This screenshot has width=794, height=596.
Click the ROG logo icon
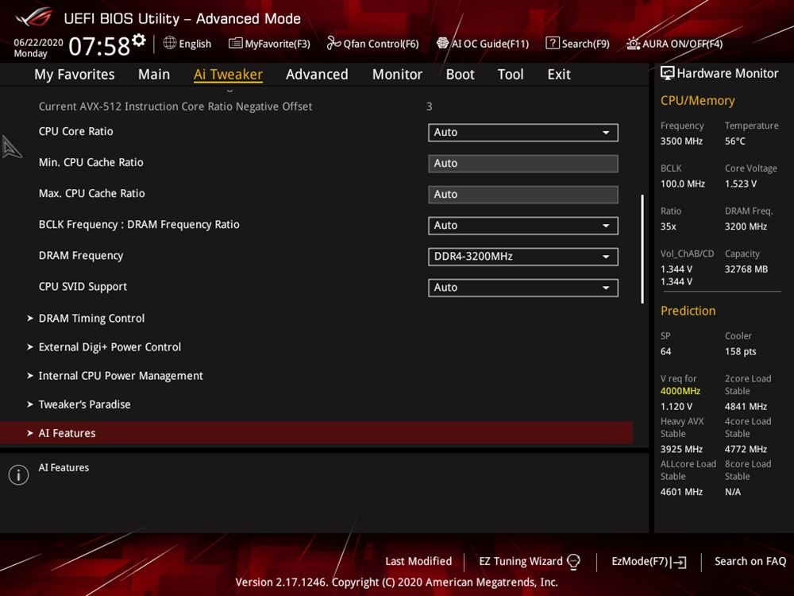tap(34, 17)
